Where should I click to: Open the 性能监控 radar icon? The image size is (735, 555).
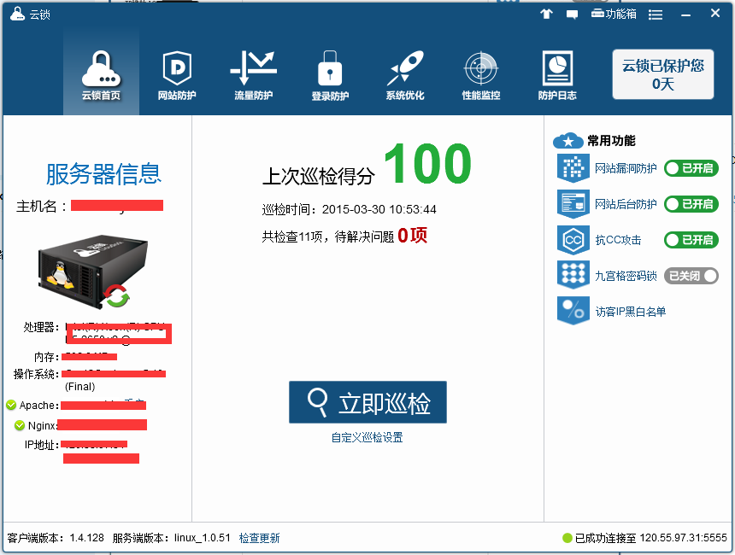point(480,75)
